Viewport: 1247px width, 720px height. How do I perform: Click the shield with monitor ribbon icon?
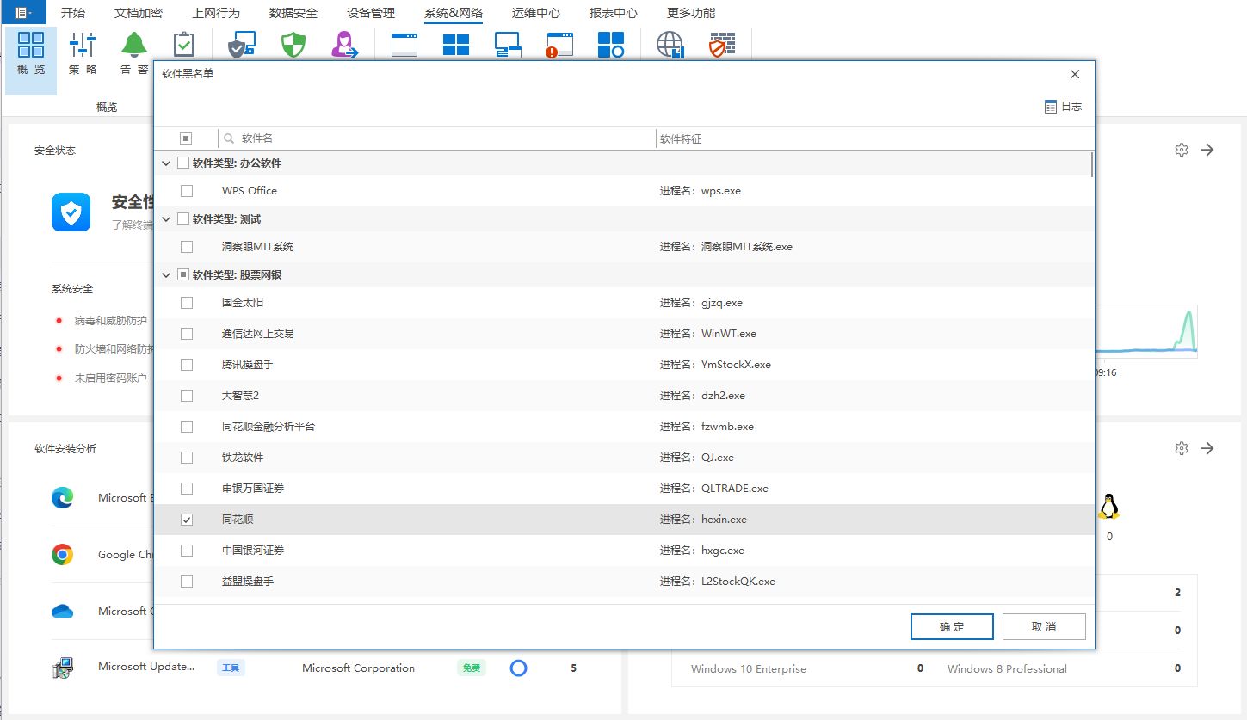[x=241, y=45]
